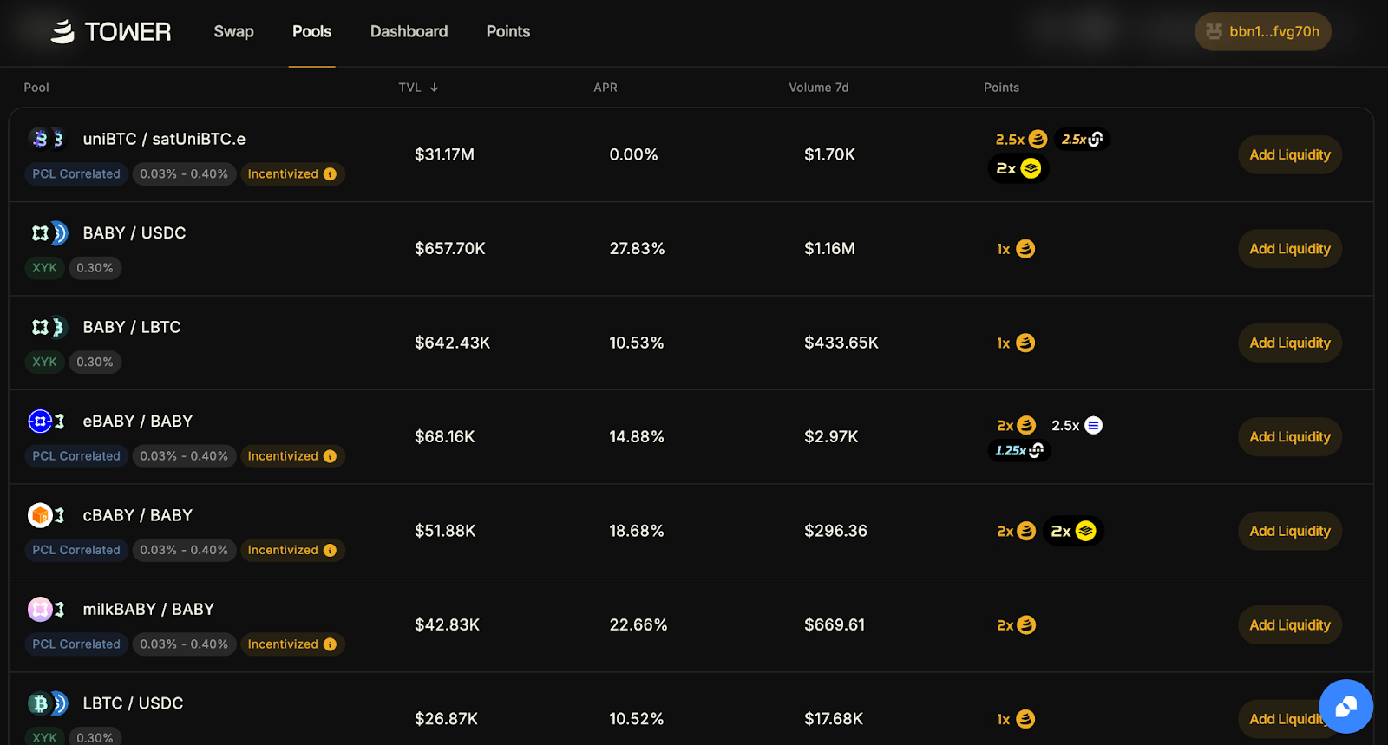
Task: Click 2x points coin on milkBABY row
Action: 1017,625
